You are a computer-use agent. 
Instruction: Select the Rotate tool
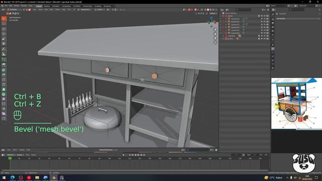coord(4,34)
